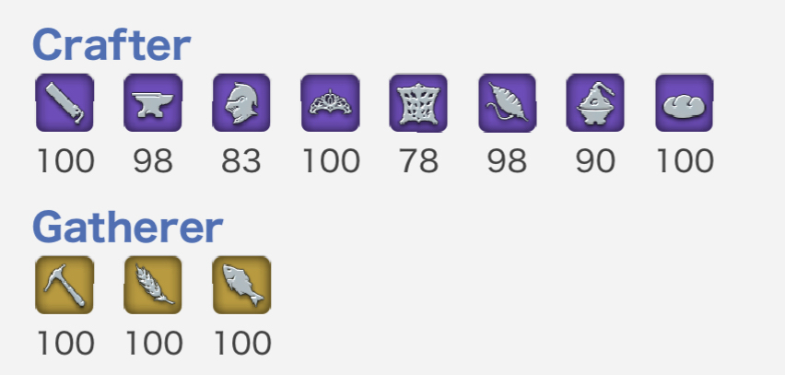Click the Goldsmith tiara icon

[x=330, y=103]
